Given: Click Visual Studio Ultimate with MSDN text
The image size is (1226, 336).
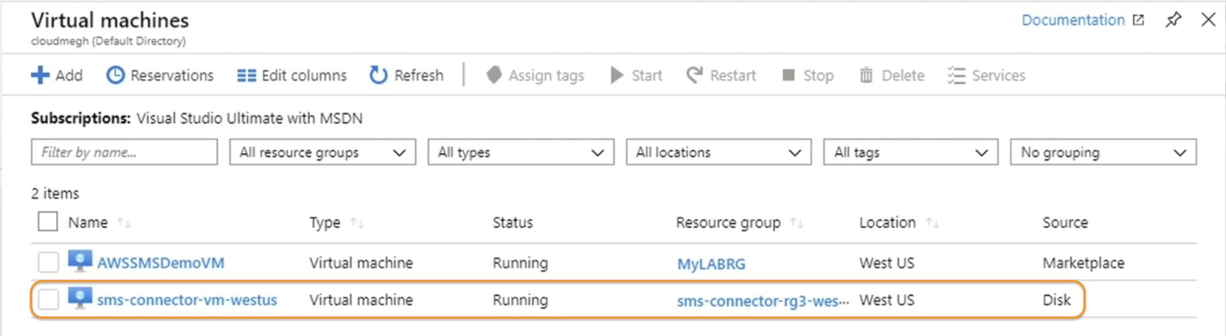Looking at the screenshot, I should coord(249,118).
